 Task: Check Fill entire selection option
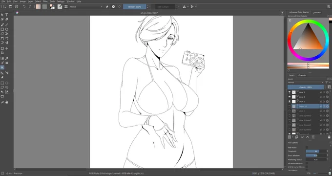307,163
